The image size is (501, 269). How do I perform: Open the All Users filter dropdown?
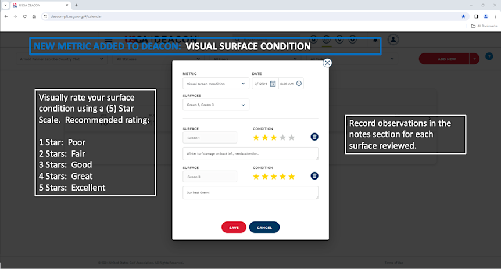pyautogui.click(x=255, y=59)
